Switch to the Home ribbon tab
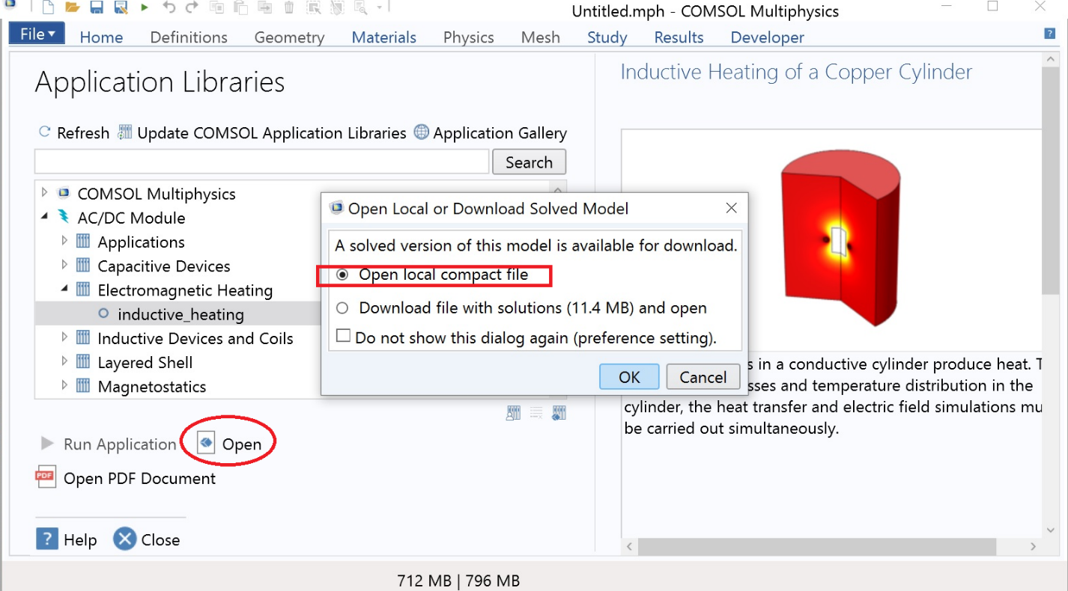This screenshot has height=591, width=1068. (101, 37)
